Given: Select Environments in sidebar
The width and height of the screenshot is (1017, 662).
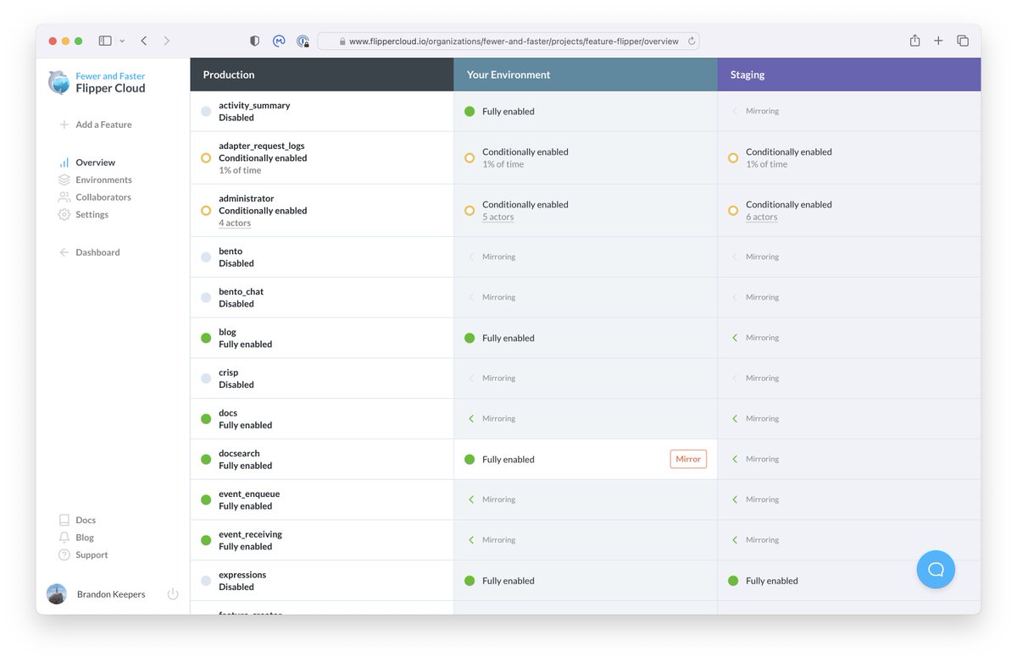Looking at the screenshot, I should point(103,179).
